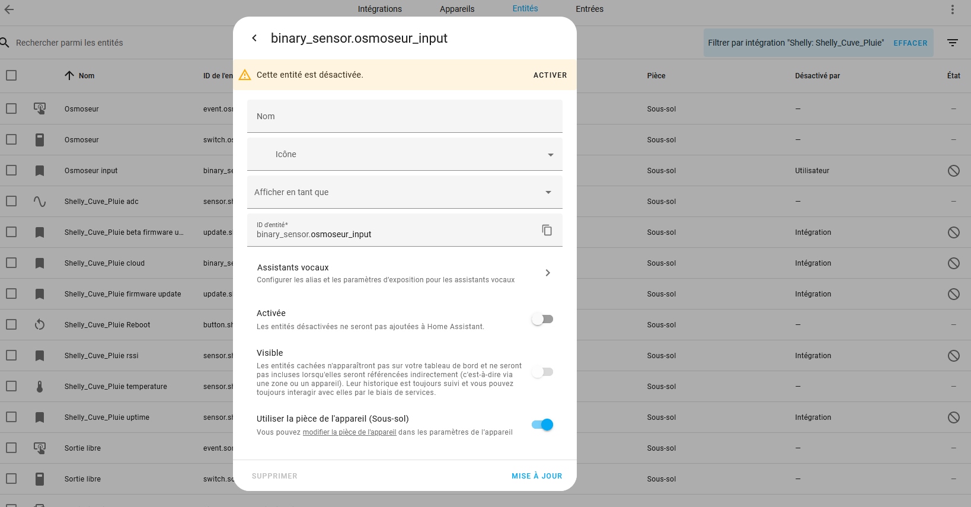Click the back arrow in the entity dialog
Viewport: 971px width, 507px height.
pos(254,38)
